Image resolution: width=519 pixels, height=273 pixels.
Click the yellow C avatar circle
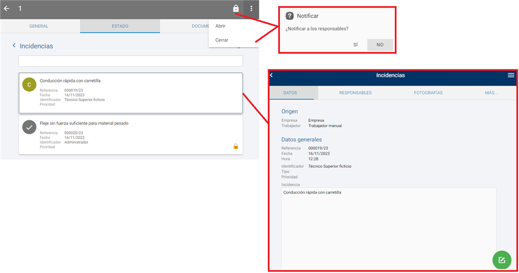[29, 85]
